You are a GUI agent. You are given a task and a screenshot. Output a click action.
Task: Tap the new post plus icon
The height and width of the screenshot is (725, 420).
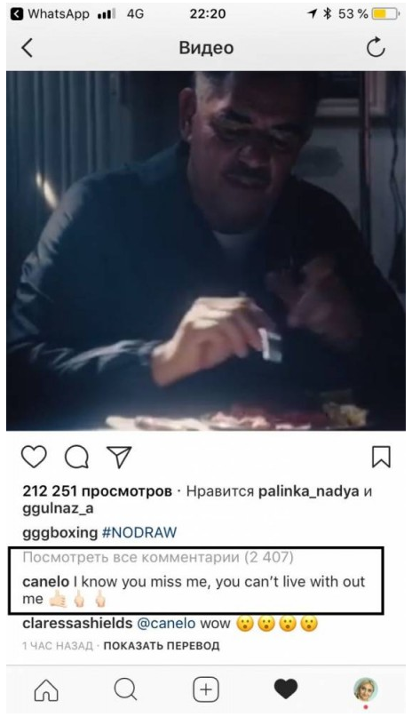pos(205,690)
